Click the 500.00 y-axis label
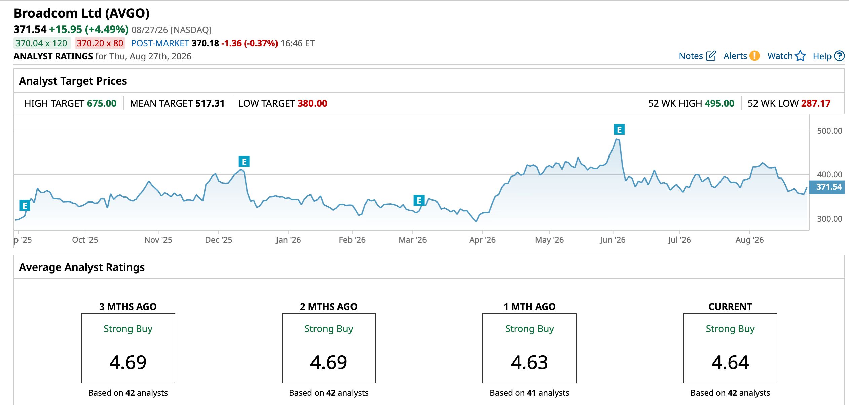Image resolution: width=849 pixels, height=405 pixels. [x=829, y=131]
